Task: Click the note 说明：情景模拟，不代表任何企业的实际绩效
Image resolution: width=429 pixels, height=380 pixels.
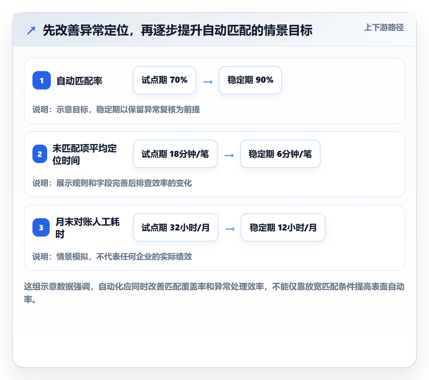Action: pyautogui.click(x=112, y=256)
